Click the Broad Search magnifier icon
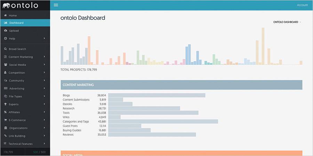The image size is (313, 156). point(5,49)
